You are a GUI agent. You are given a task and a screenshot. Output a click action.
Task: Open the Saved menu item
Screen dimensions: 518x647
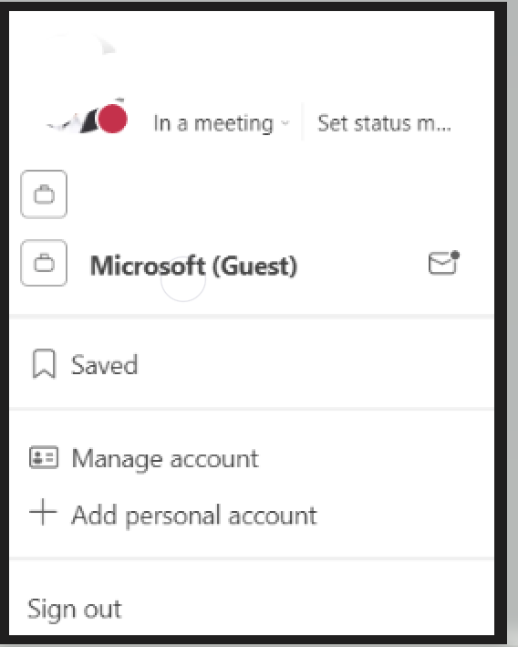[252, 364]
